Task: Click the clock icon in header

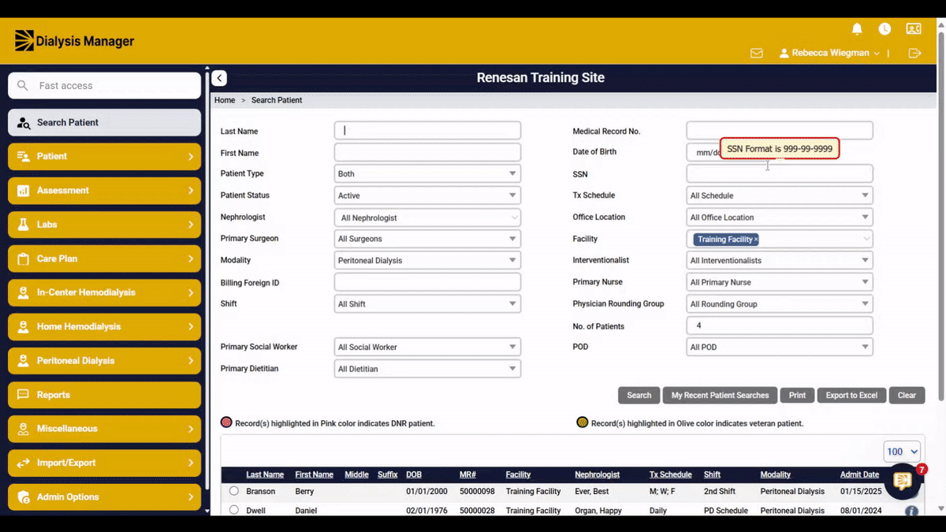Action: tap(885, 29)
